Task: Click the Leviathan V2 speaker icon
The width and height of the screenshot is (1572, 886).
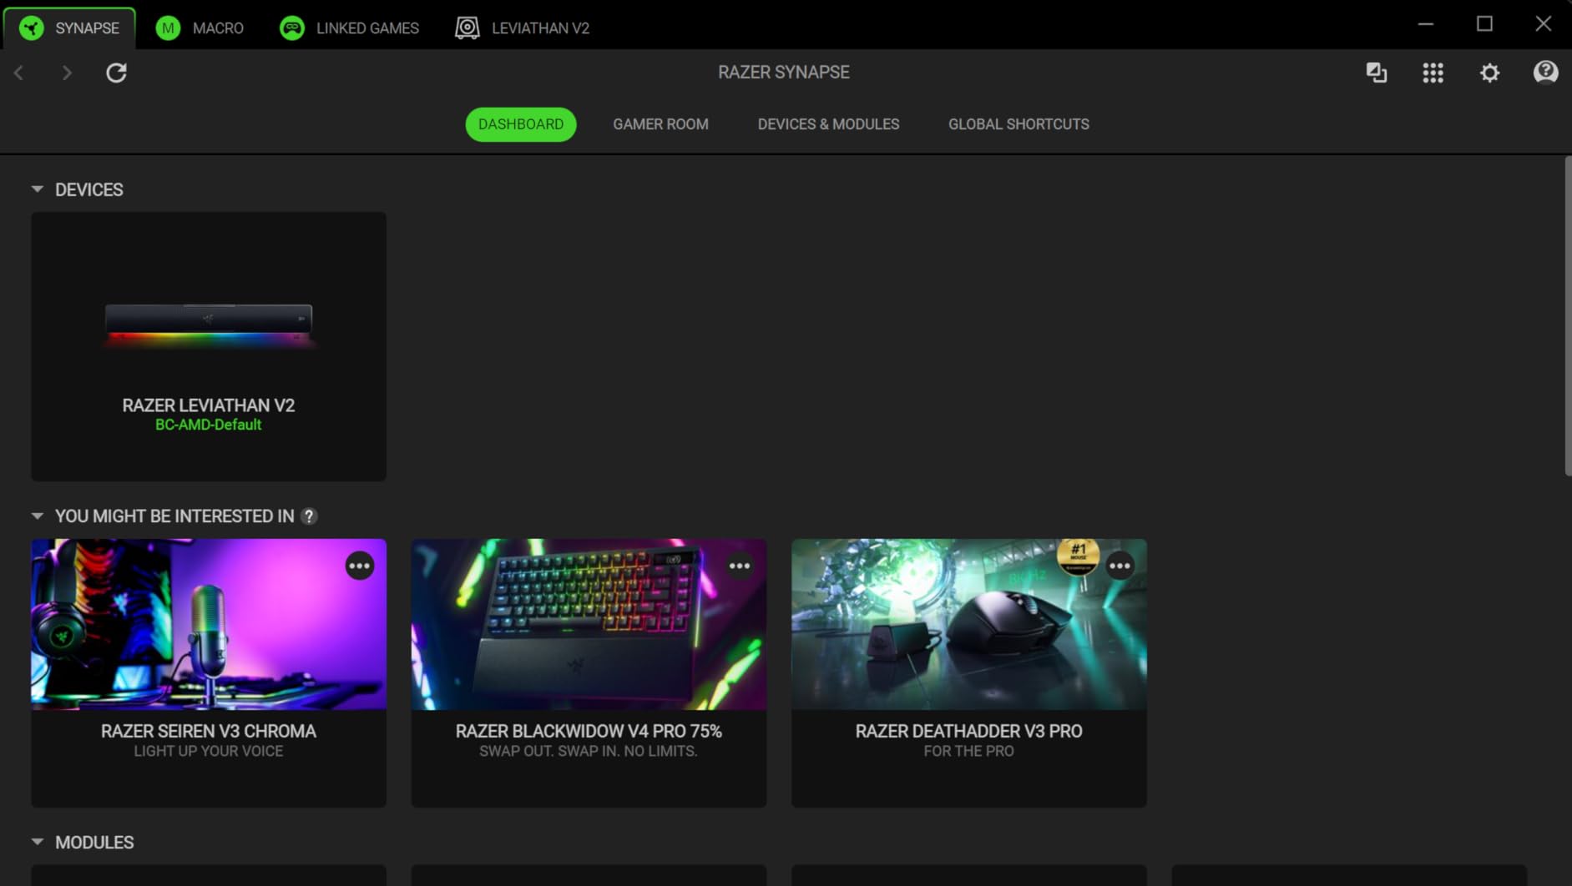Action: coord(468,28)
